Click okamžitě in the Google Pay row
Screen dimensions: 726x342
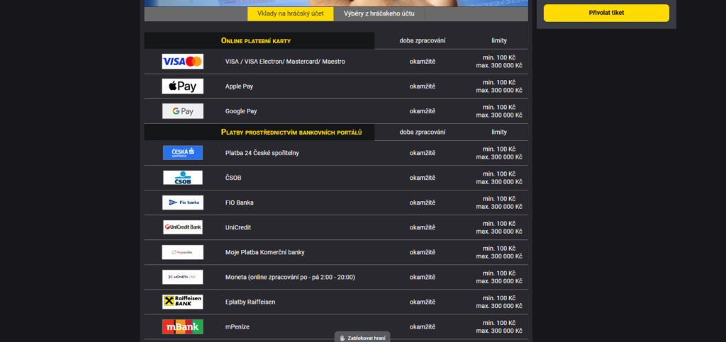[x=423, y=111]
